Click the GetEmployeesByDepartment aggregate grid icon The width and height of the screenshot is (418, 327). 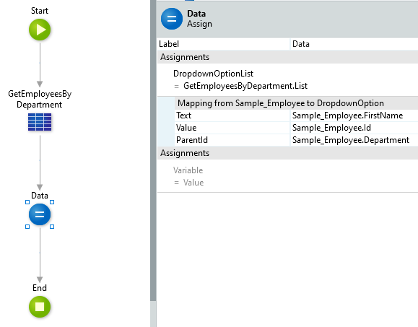coord(40,122)
